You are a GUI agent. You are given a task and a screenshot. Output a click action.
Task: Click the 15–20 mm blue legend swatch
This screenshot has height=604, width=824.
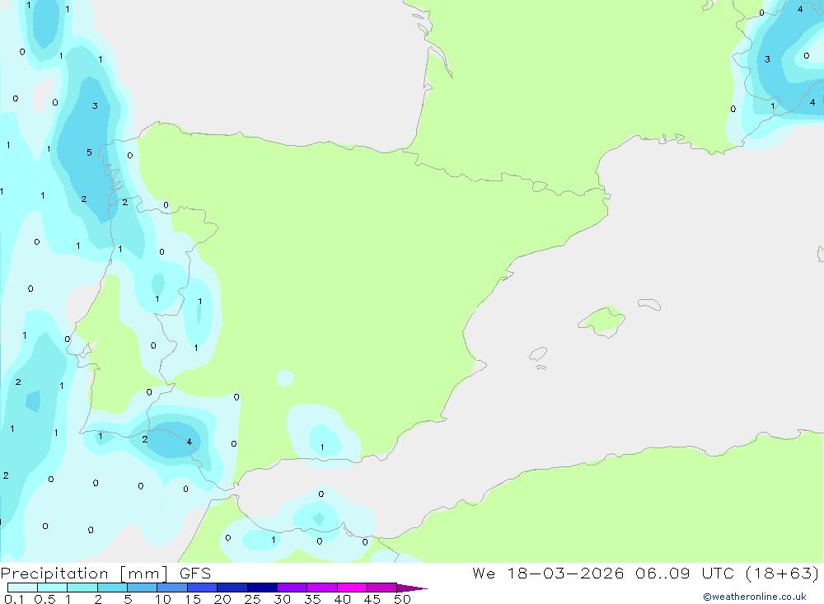(202, 588)
